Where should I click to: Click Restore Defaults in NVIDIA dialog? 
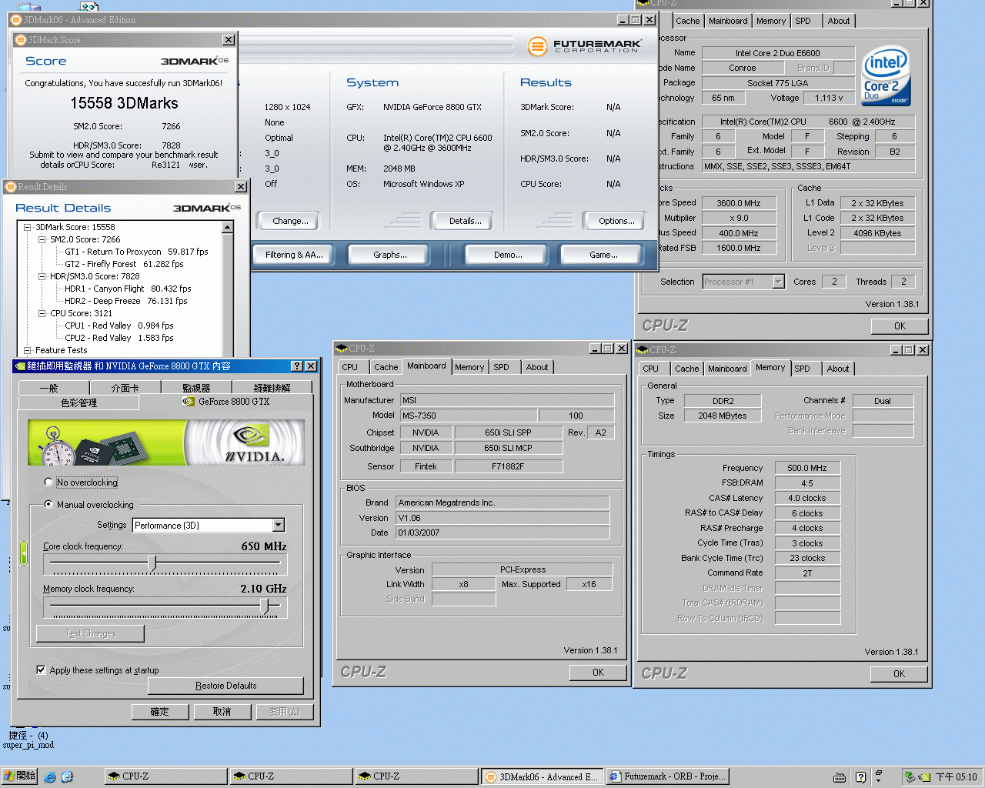coord(226,686)
